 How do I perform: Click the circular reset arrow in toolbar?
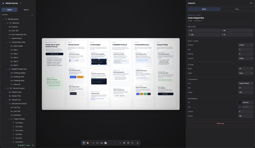click(132, 143)
